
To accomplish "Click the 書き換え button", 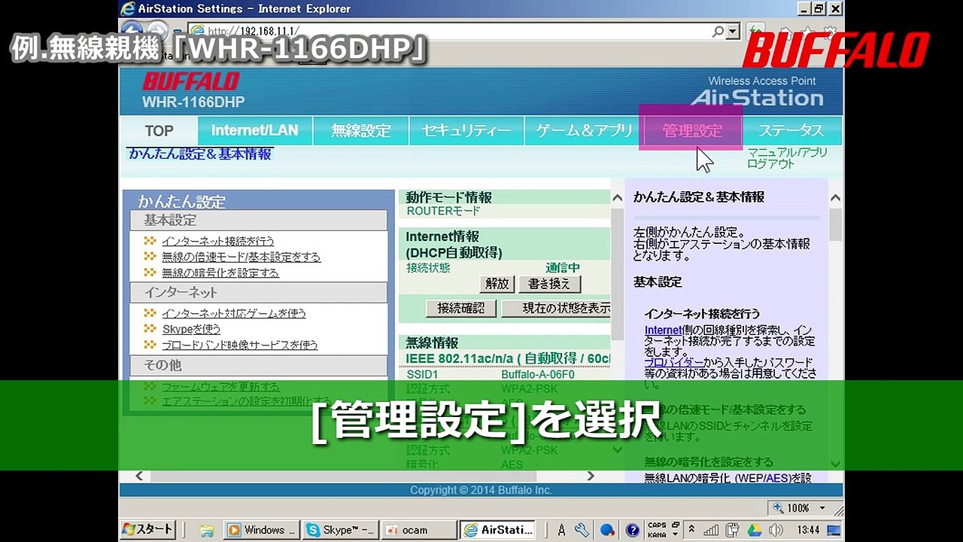I will pyautogui.click(x=550, y=284).
